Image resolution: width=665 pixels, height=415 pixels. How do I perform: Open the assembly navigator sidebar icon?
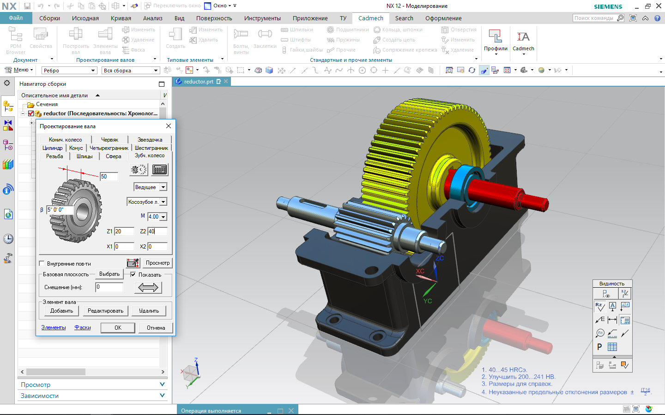tap(8, 106)
